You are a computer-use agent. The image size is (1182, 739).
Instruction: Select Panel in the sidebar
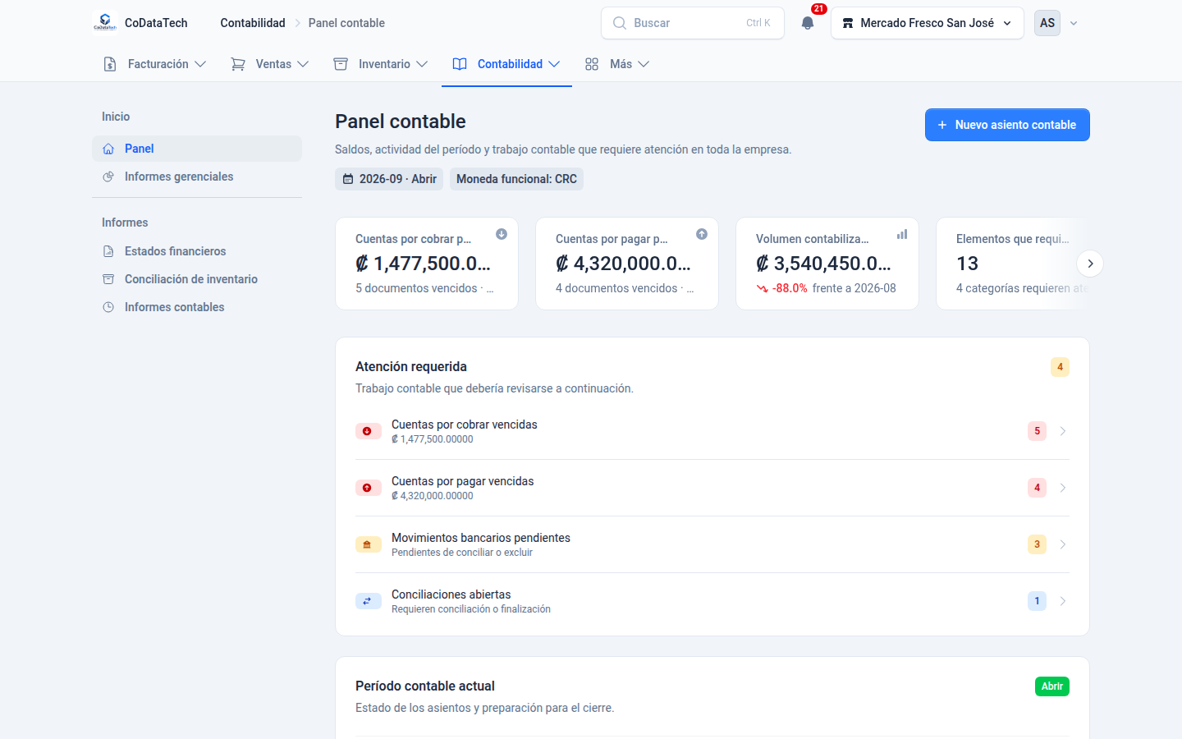197,149
